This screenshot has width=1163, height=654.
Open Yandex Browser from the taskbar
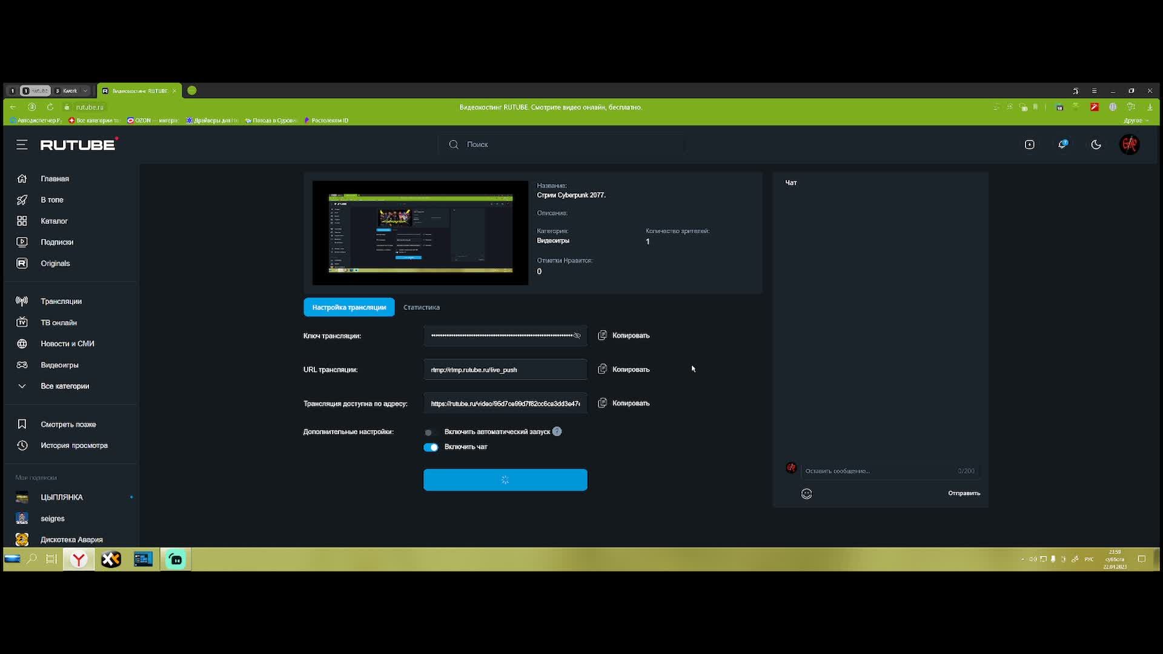(x=79, y=559)
